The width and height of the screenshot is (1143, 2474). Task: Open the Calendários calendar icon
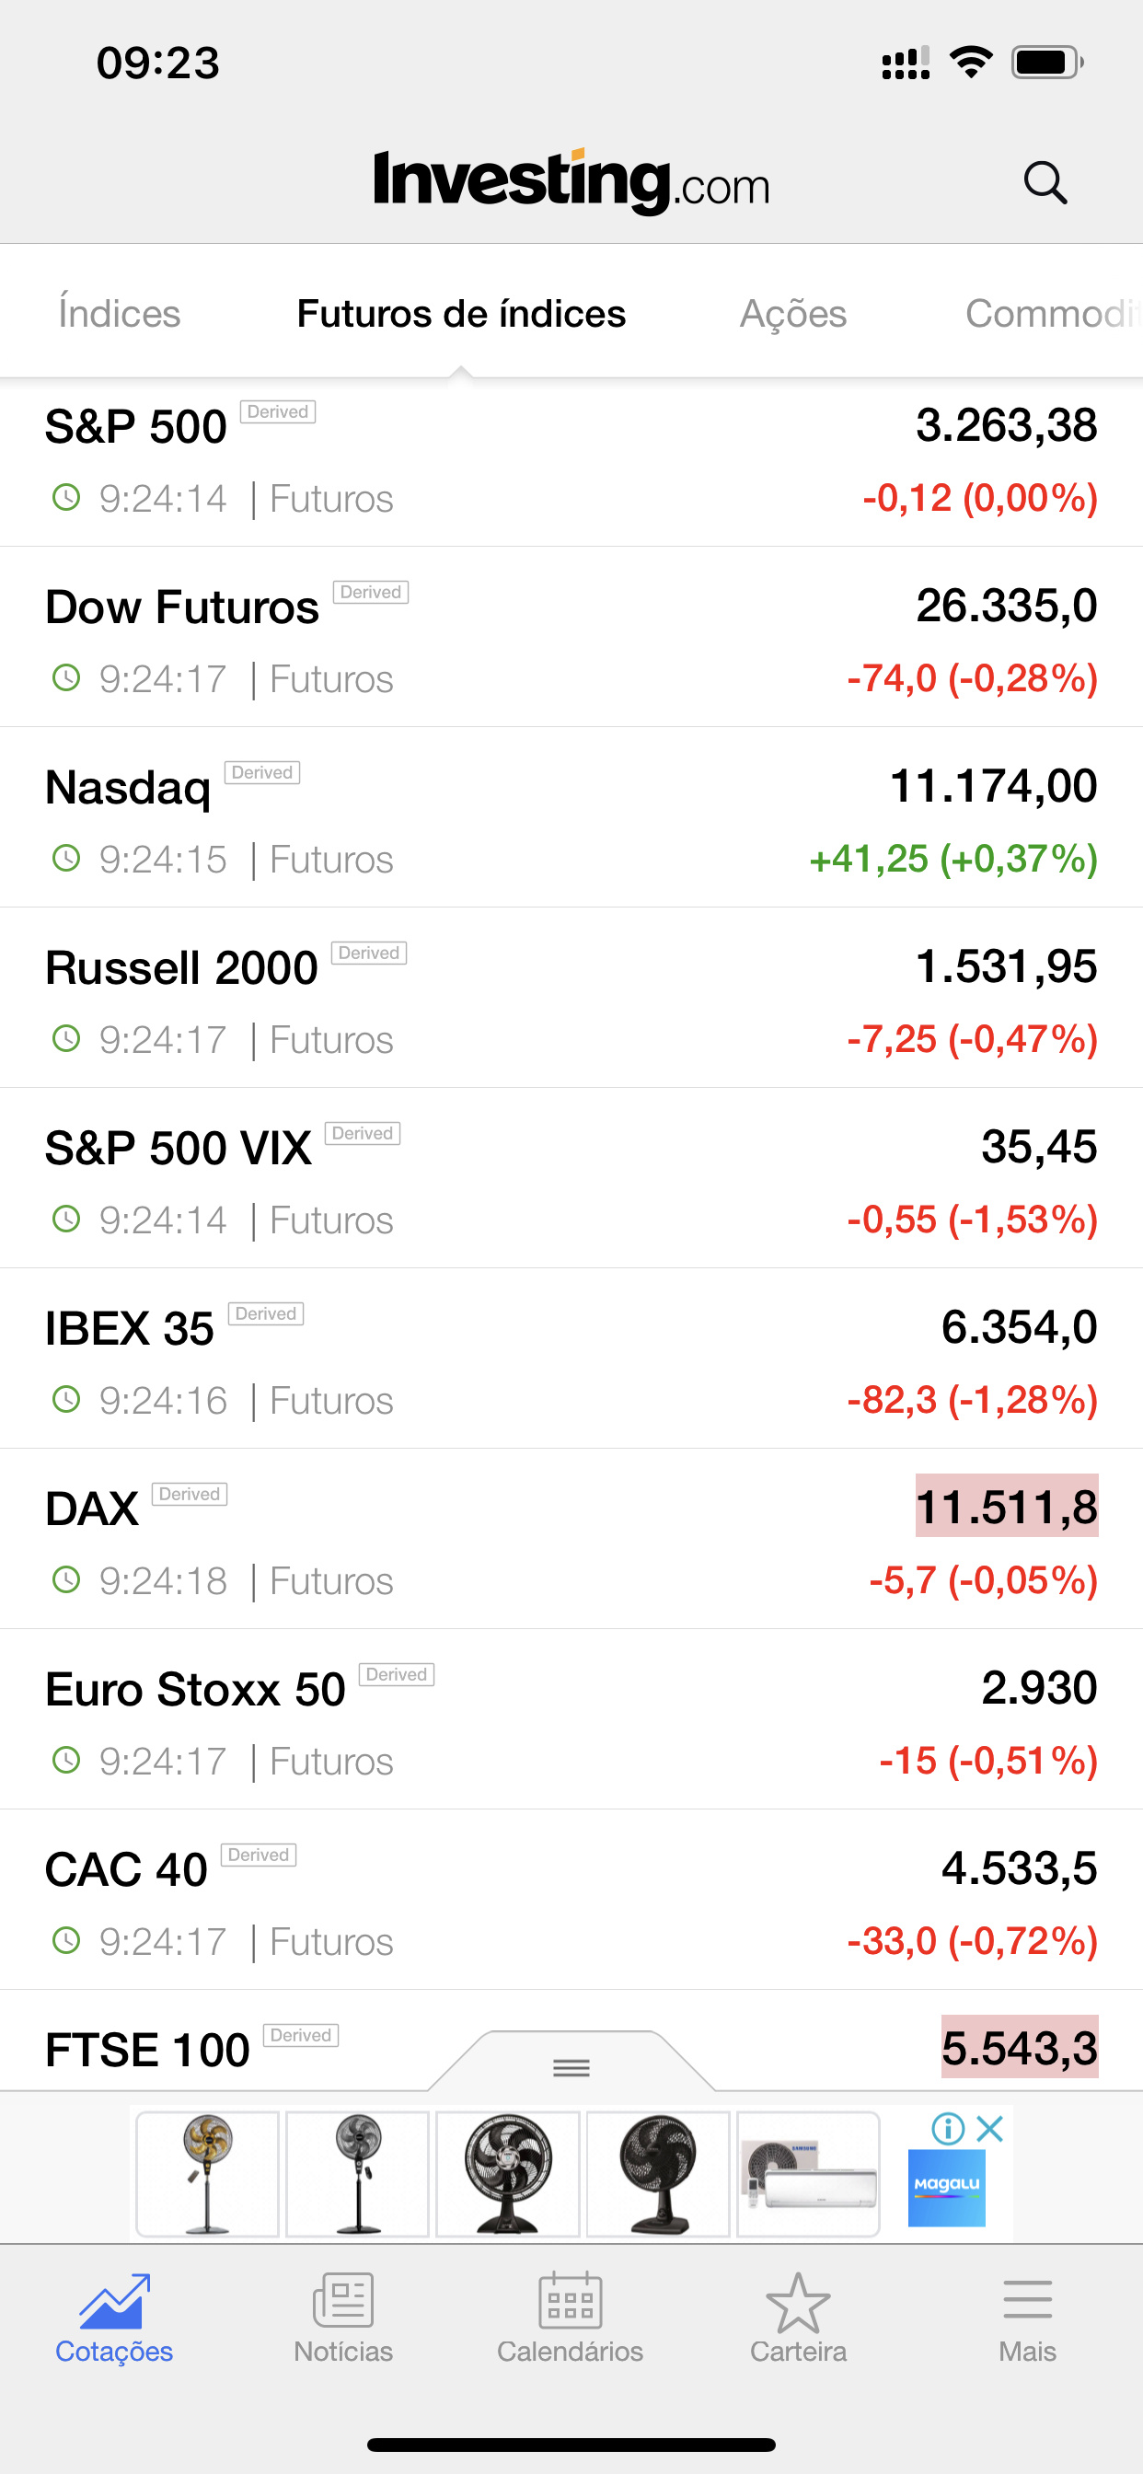coord(570,2301)
